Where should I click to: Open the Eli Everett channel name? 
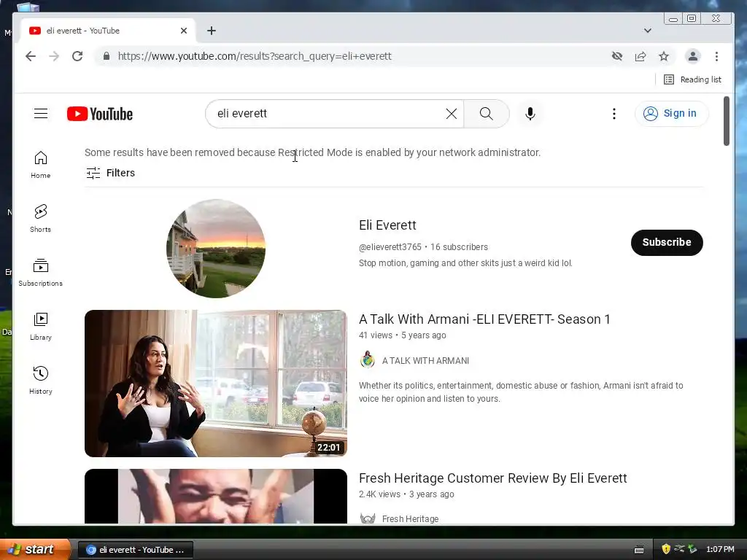pos(387,225)
